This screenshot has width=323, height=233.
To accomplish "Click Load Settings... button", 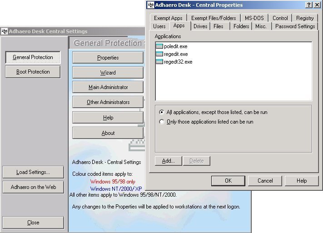I will tap(33, 172).
